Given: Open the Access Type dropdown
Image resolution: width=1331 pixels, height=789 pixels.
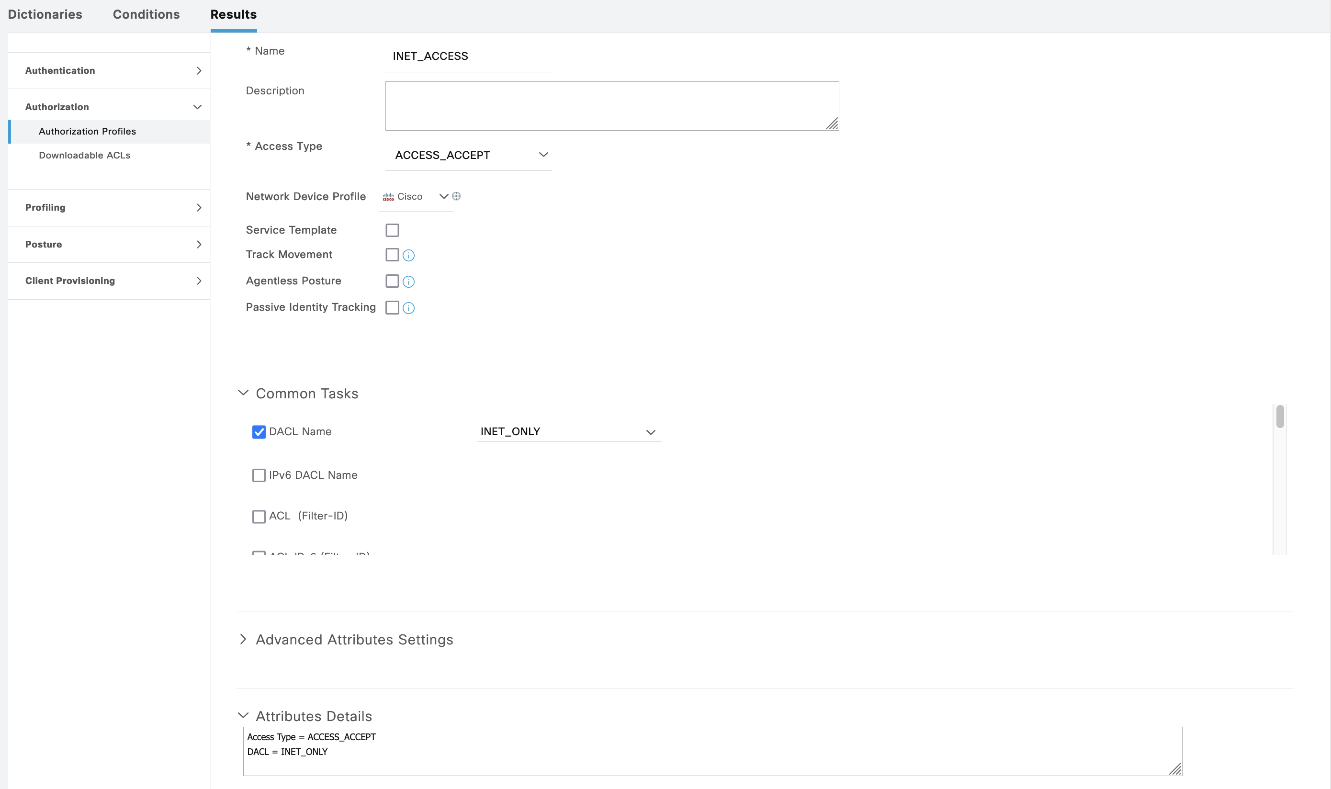Looking at the screenshot, I should (x=468, y=155).
